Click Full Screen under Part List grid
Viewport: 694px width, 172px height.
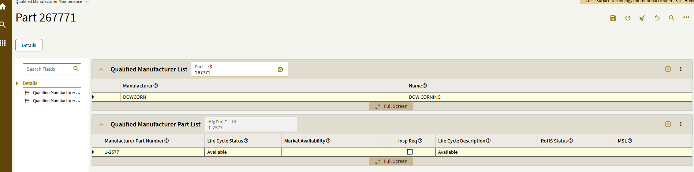391,161
